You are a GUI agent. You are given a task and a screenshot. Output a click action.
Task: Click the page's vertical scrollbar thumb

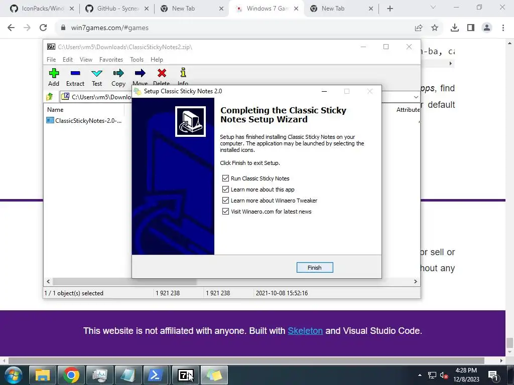tap(509, 343)
